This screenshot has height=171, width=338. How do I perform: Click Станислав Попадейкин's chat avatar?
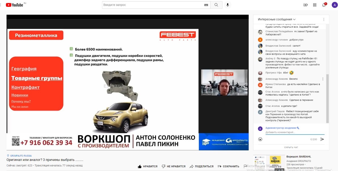point(260,32)
